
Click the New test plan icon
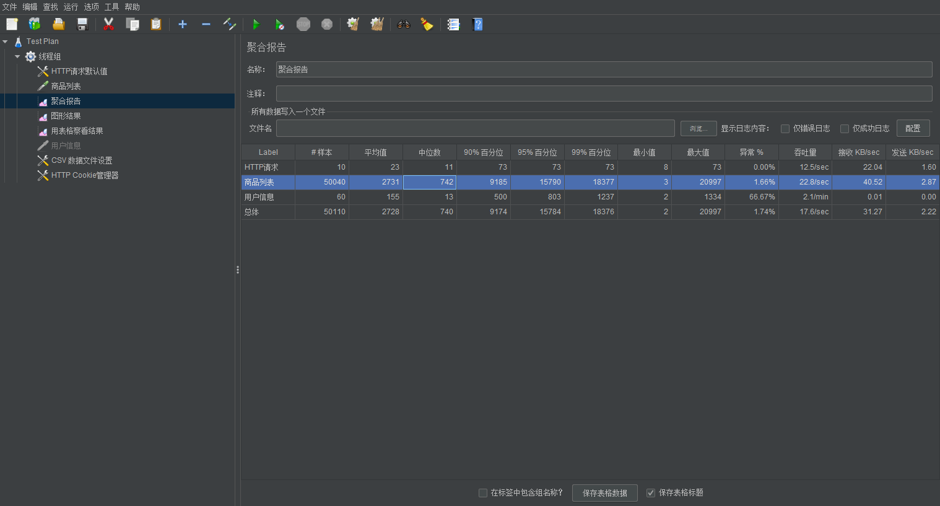[x=12, y=24]
